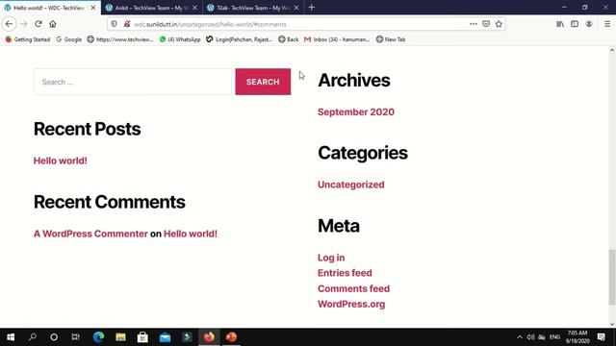Screen dimensions: 616x346
Task: Click the ENG language indicator
Action: [554, 337]
